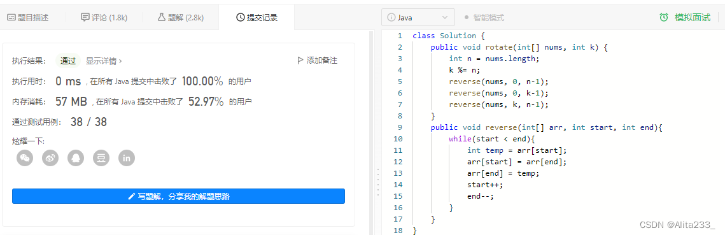Click the info icon next to Java
This screenshot has width=725, height=235.
pyautogui.click(x=391, y=18)
